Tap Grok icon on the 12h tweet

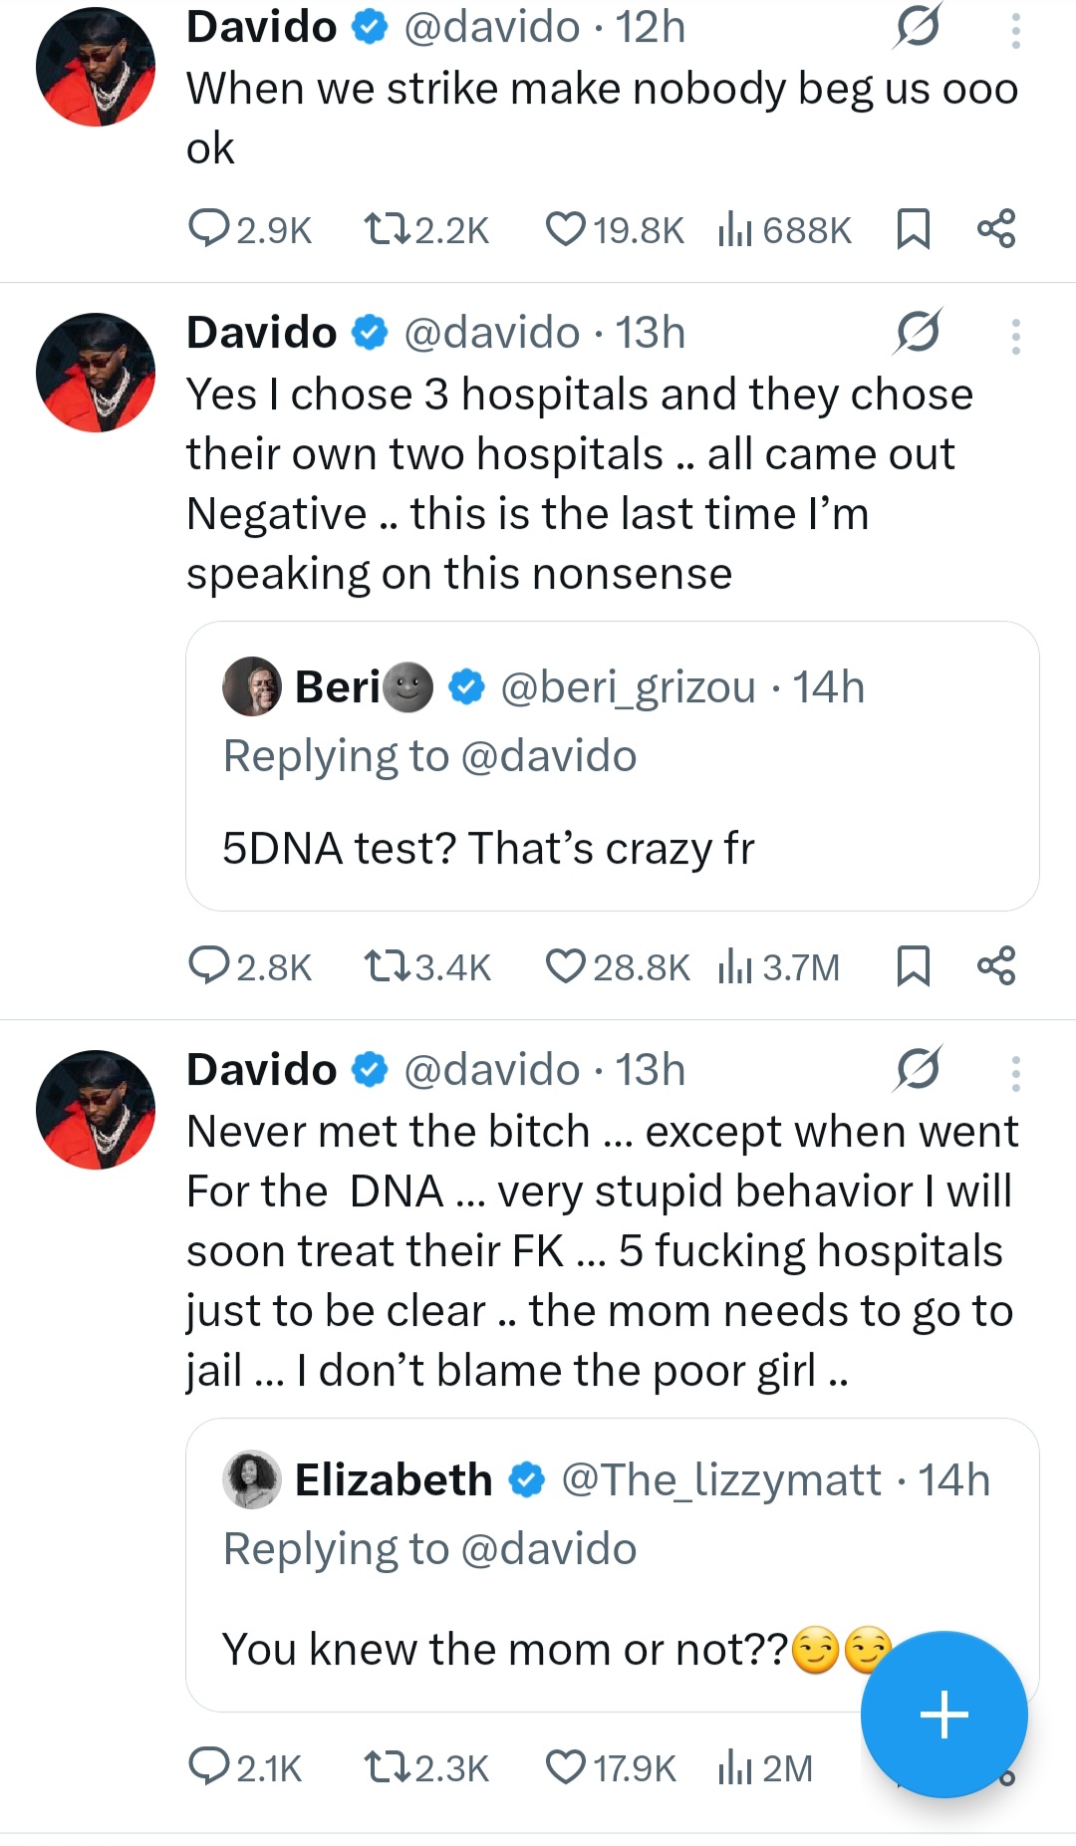point(917,28)
